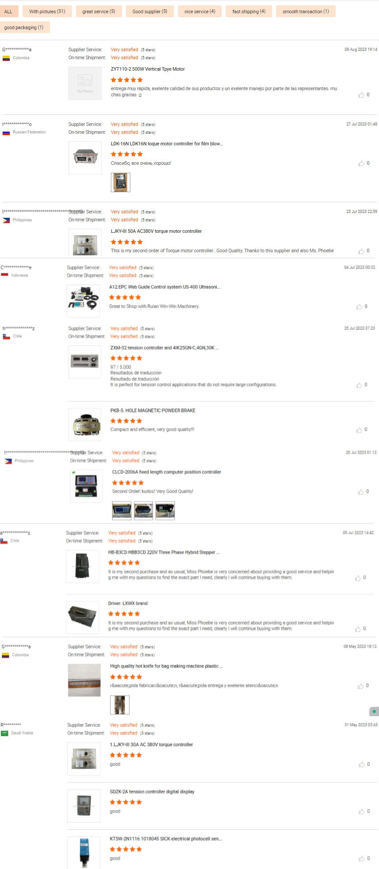Filter by fast shipping (4) tag
The width and height of the screenshot is (379, 869).
[249, 11]
